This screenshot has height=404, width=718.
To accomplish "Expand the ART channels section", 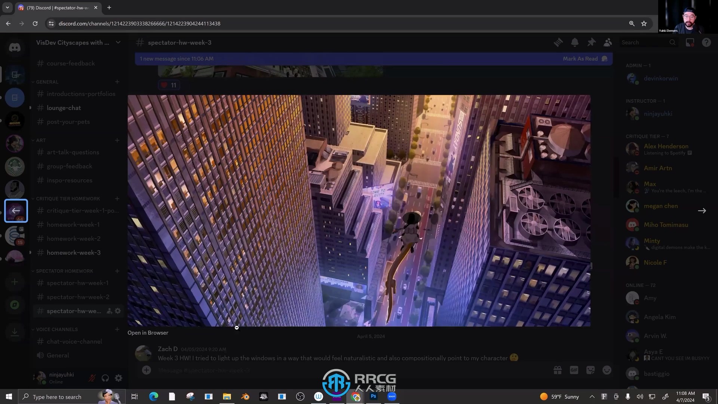I will [41, 140].
